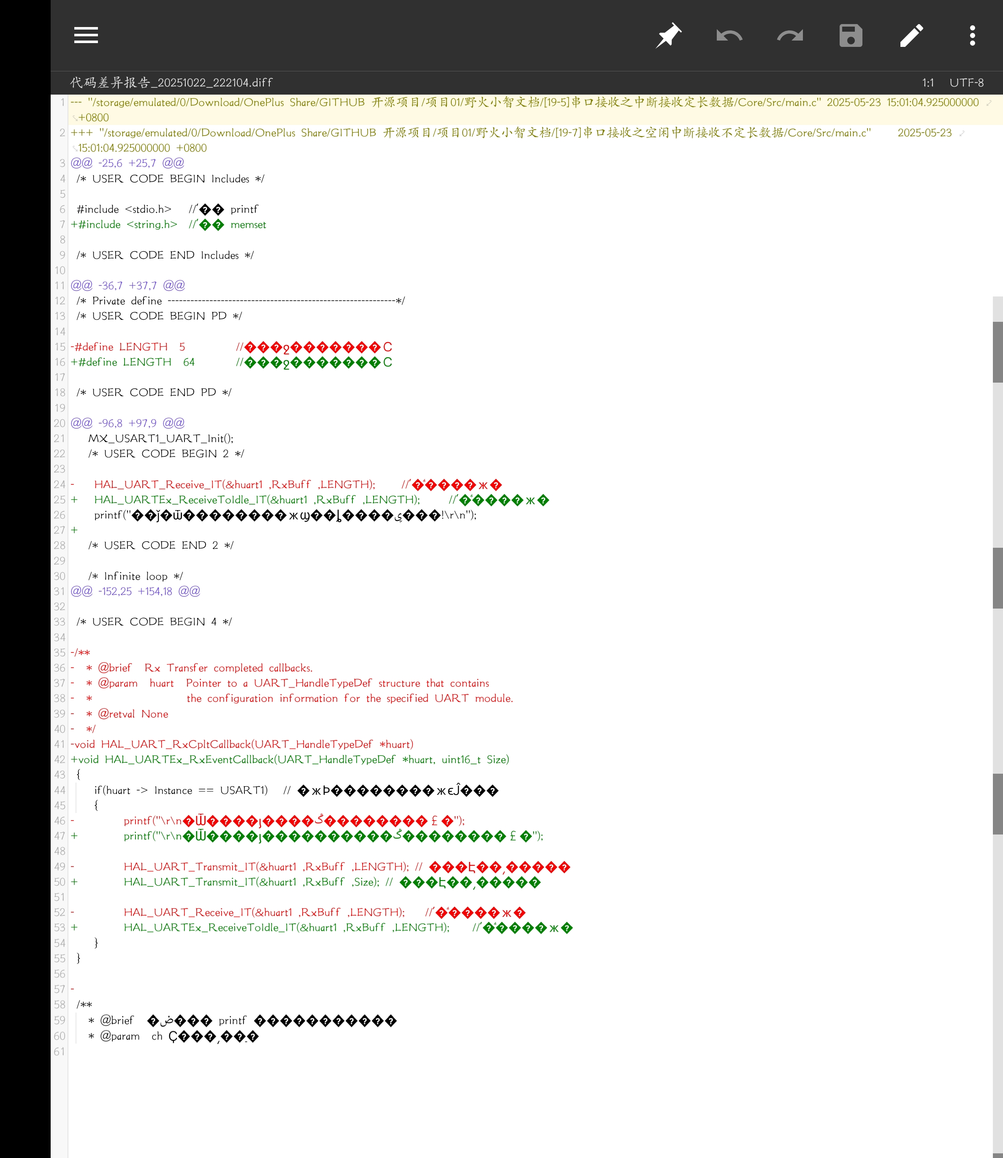Click the wrap indicator on line 2
Image resolution: width=1003 pixels, height=1158 pixels.
(962, 133)
